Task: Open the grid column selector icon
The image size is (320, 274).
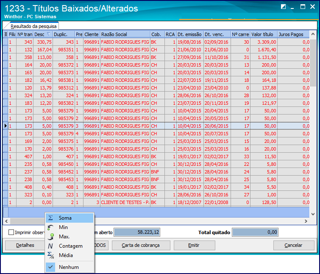Action: point(6,34)
